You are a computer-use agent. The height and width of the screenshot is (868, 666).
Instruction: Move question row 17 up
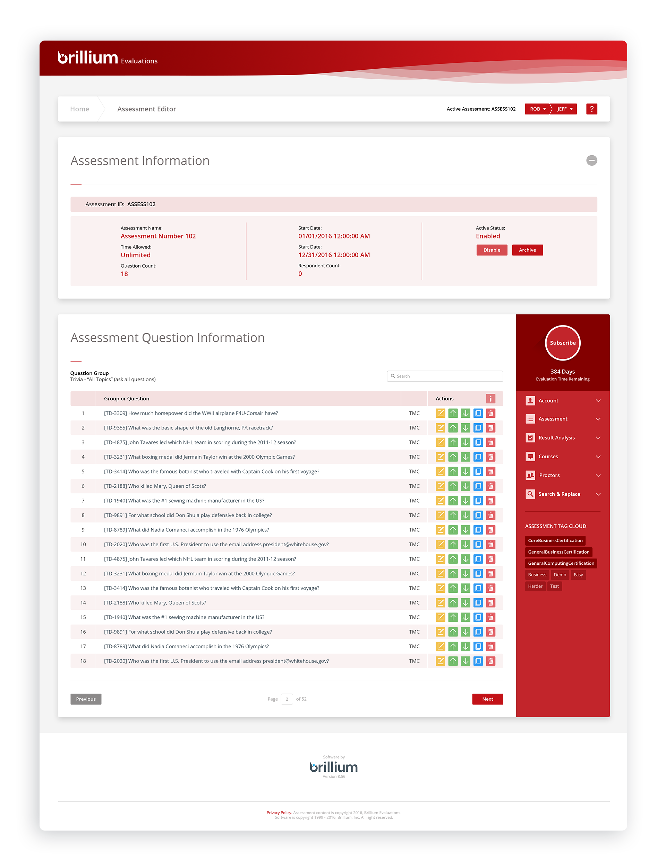click(453, 646)
